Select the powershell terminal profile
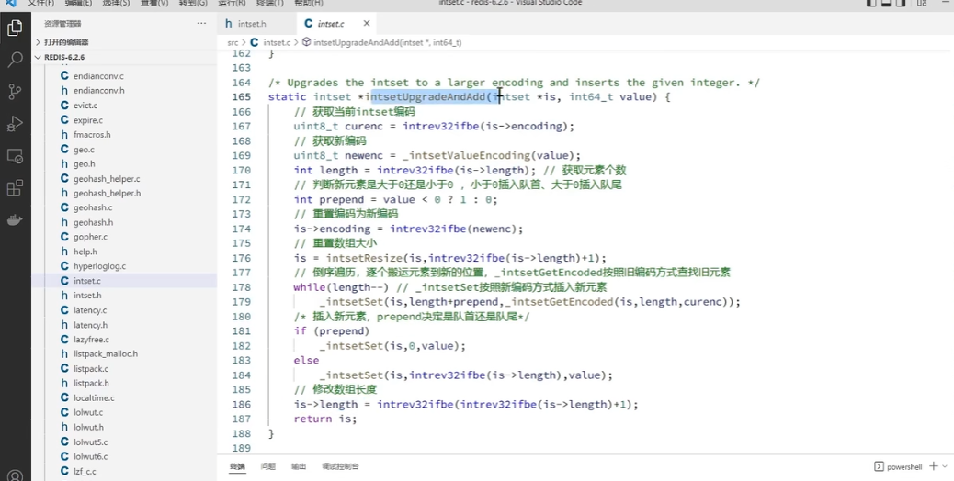The image size is (954, 481). pos(898,466)
